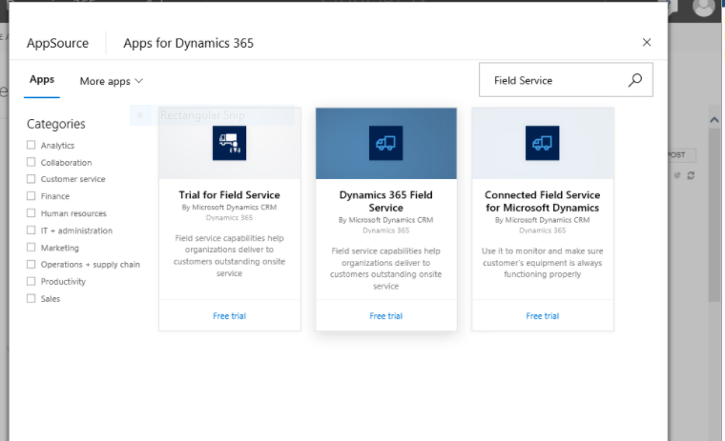Expand the More apps dropdown
This screenshot has width=725, height=441.
click(x=112, y=81)
